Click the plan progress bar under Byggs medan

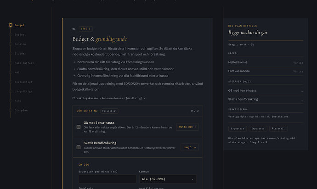266,40
